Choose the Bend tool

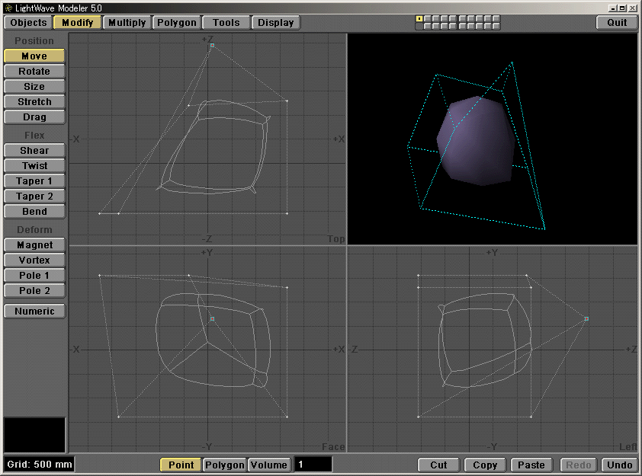click(34, 211)
